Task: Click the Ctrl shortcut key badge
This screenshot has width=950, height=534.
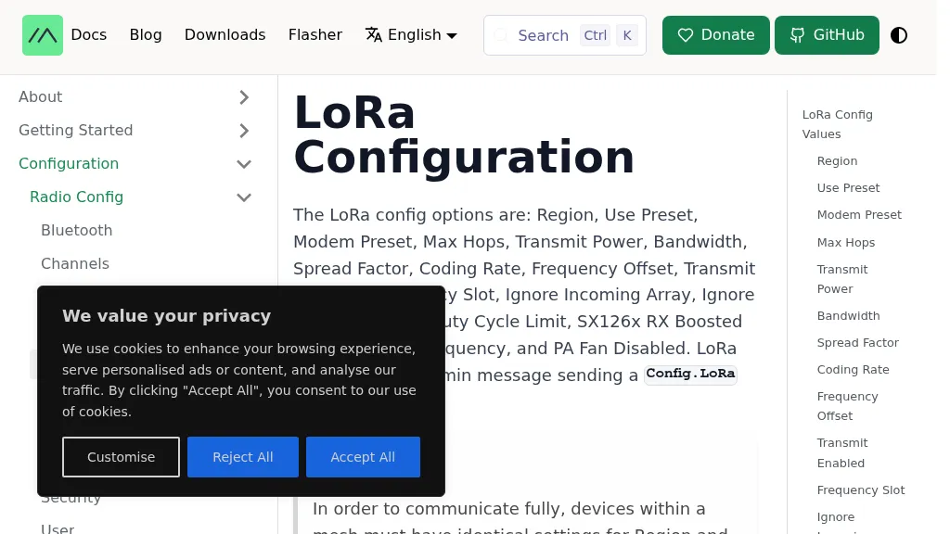Action: click(595, 35)
